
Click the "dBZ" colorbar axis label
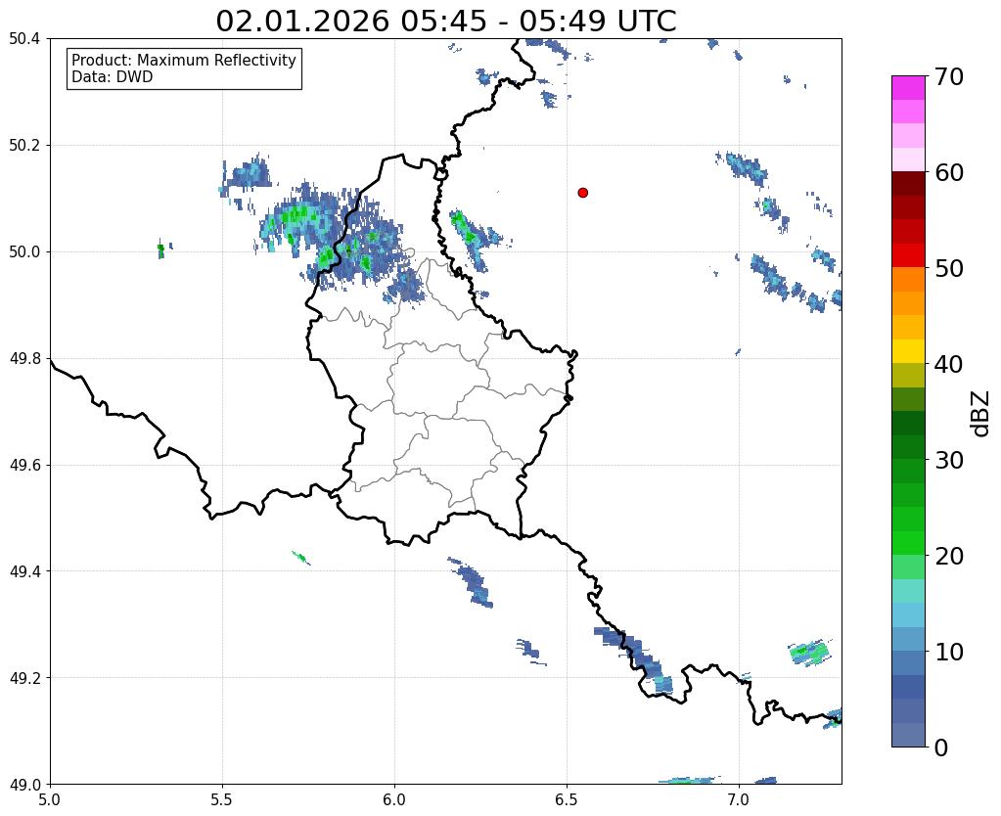click(980, 414)
